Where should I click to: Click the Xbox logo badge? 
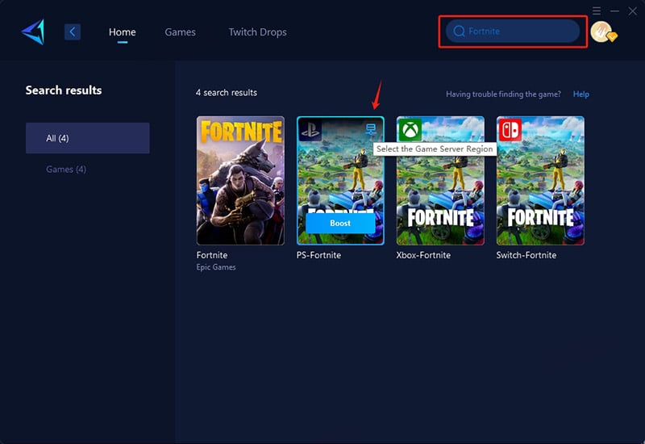(x=410, y=130)
